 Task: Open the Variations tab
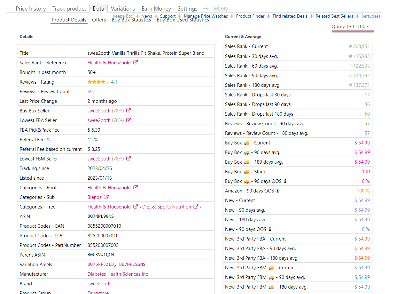point(123,9)
